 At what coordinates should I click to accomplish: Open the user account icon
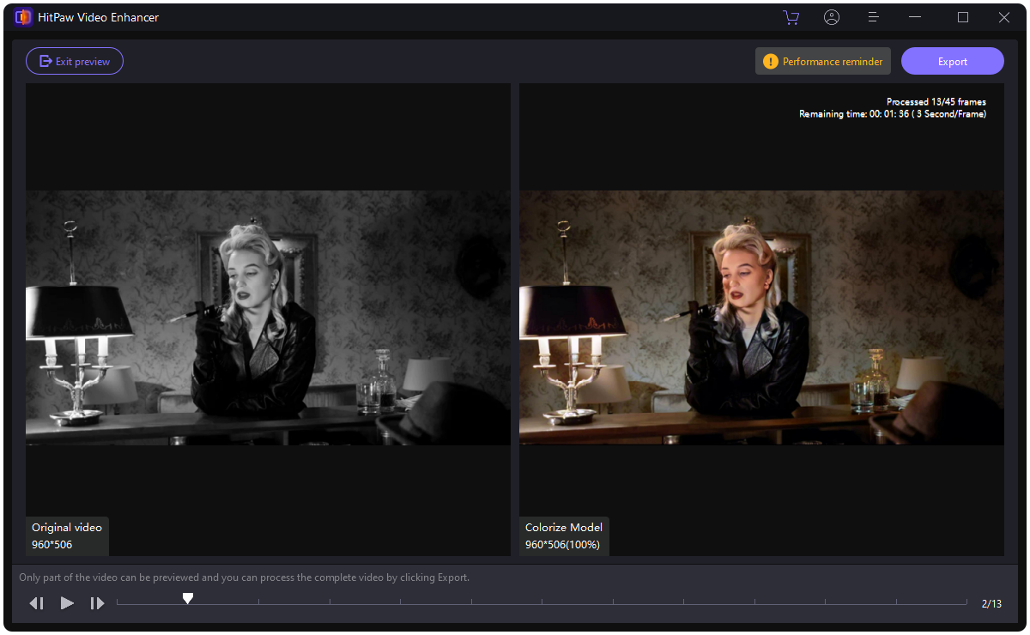click(832, 17)
